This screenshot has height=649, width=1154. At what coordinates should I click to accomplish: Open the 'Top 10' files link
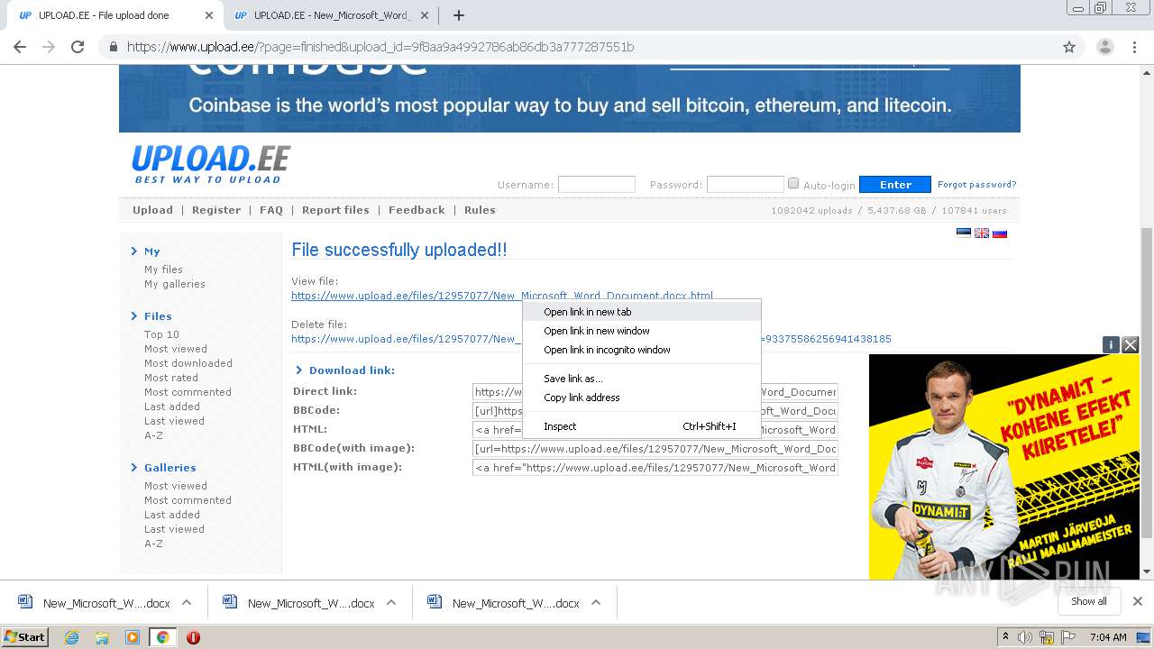click(161, 334)
